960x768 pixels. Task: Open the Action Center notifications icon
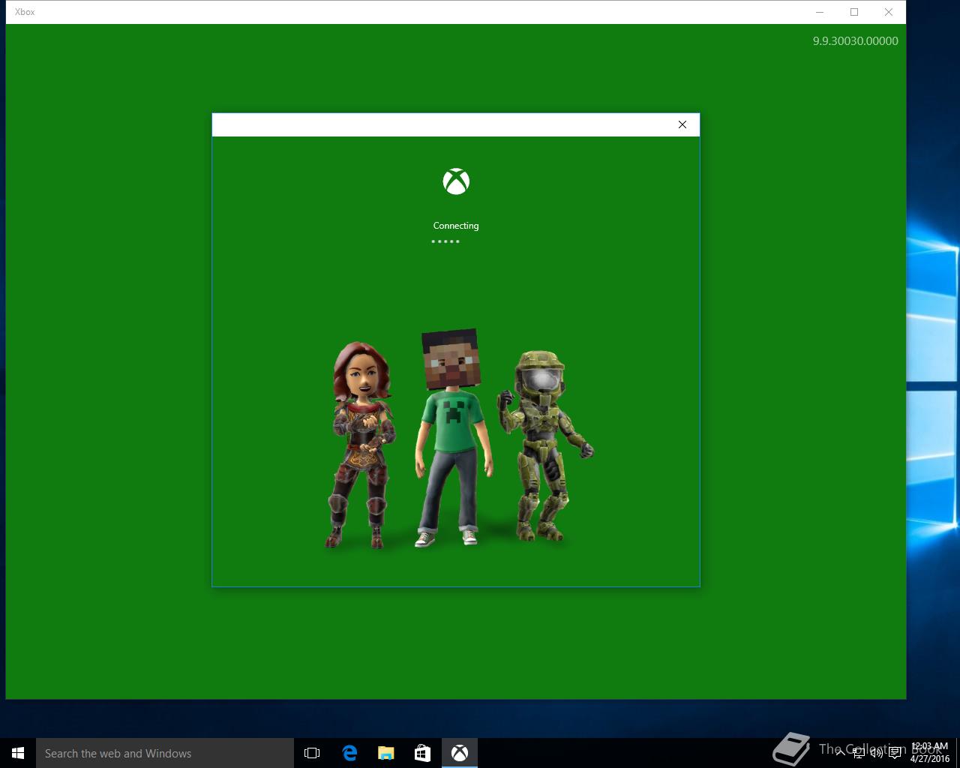pos(895,753)
